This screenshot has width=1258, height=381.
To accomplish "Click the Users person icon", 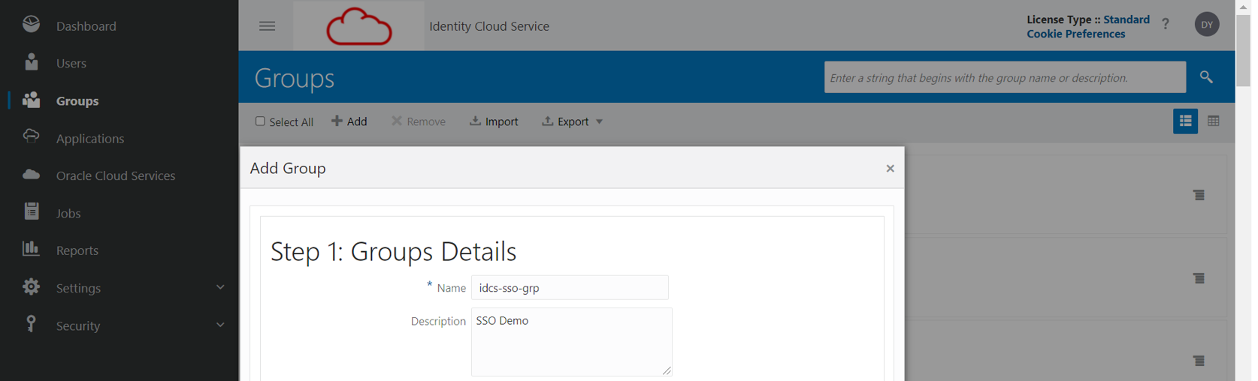I will click(x=31, y=61).
